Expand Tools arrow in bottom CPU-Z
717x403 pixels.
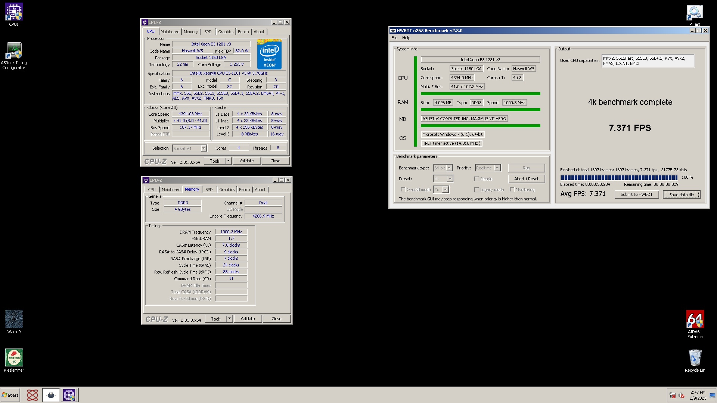(230, 319)
